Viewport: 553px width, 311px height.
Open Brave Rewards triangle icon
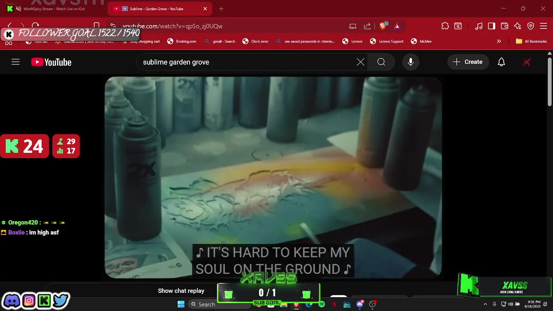tap(397, 26)
